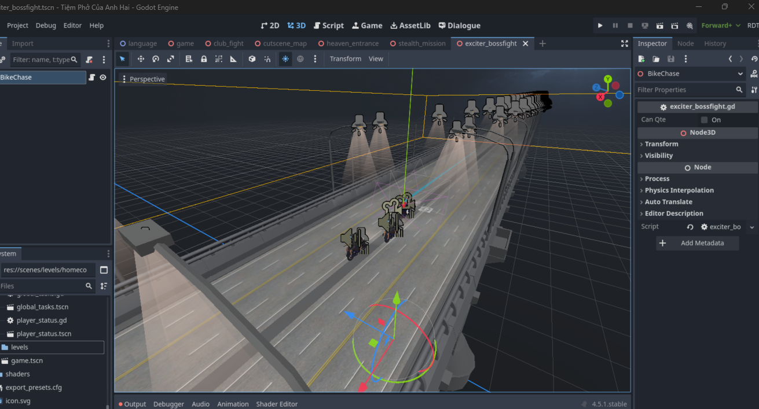The height and width of the screenshot is (409, 759).
Task: Expand the Physics Interpolation section
Action: (x=679, y=190)
